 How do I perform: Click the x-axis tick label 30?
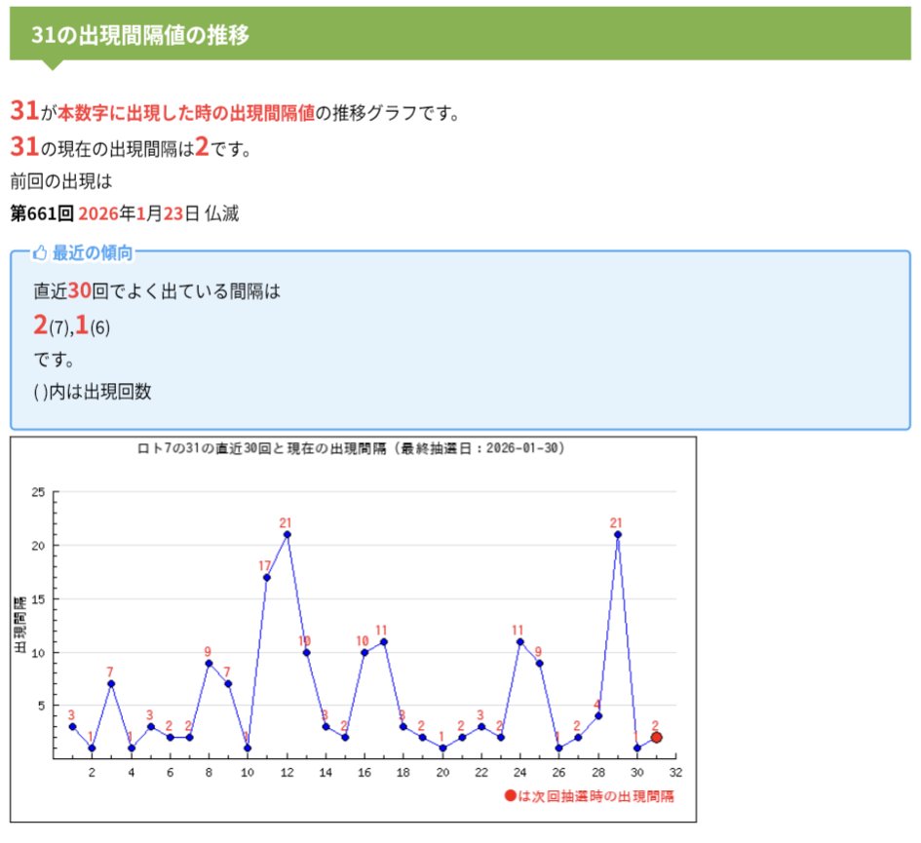636,773
